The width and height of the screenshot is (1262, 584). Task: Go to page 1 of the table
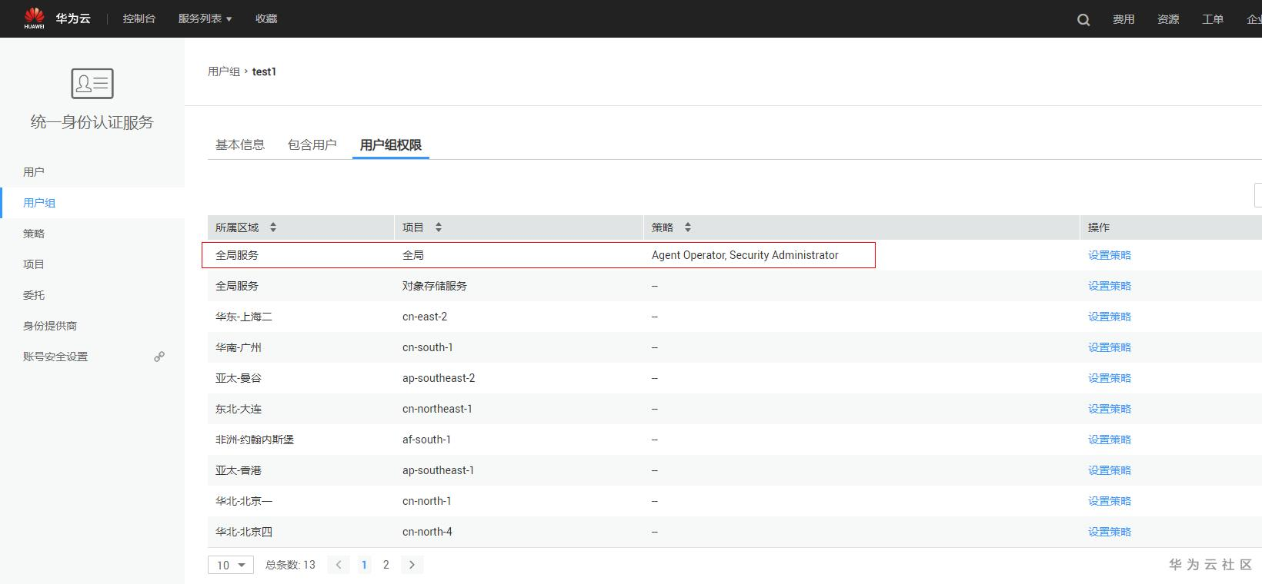364,565
